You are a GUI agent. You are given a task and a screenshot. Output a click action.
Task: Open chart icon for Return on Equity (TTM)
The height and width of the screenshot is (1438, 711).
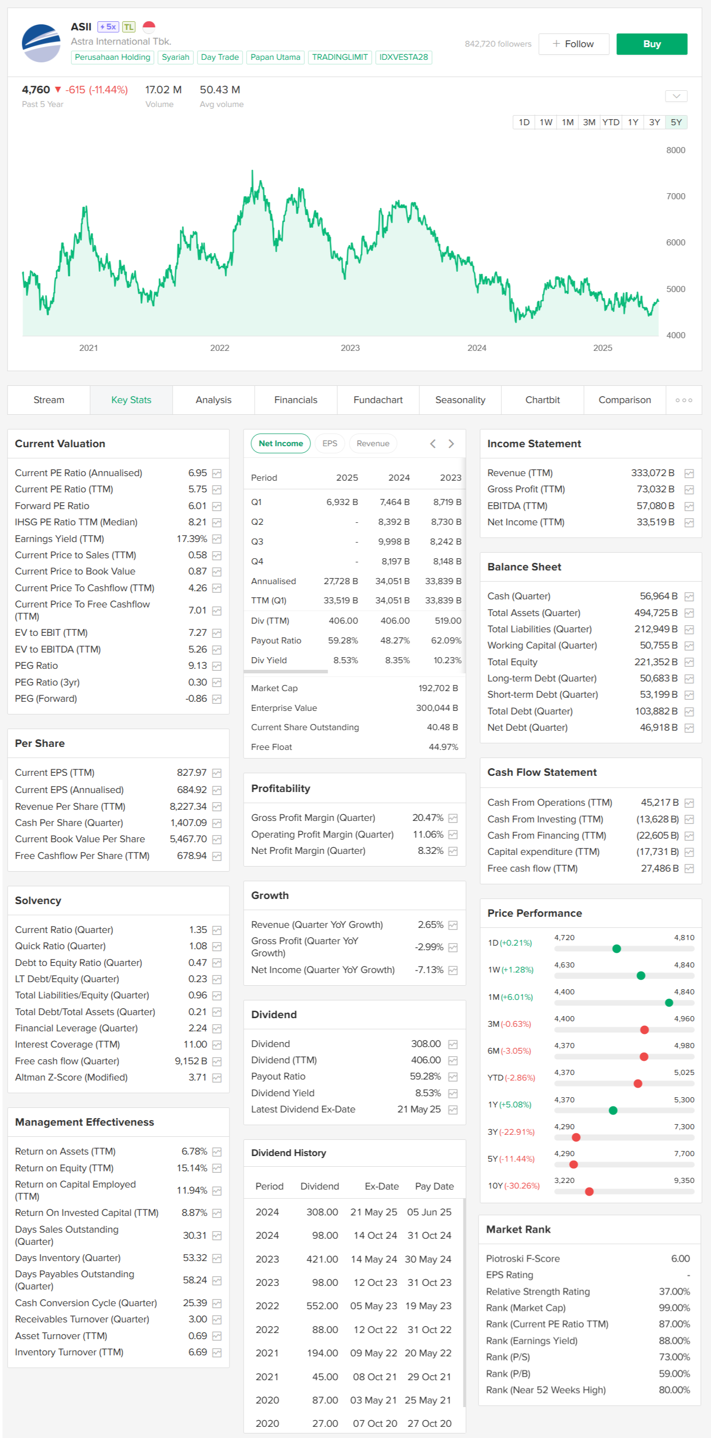(217, 1168)
